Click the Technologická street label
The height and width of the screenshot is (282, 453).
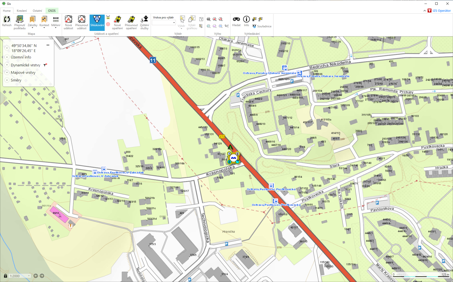205,228
